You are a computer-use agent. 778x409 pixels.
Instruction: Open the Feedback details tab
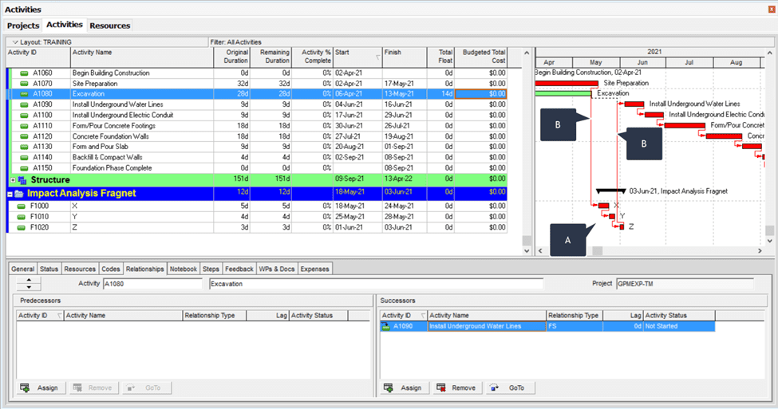click(x=239, y=269)
